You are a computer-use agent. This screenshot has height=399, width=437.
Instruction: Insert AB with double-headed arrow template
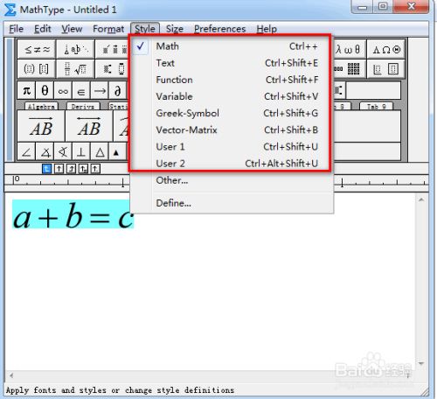[x=89, y=126]
